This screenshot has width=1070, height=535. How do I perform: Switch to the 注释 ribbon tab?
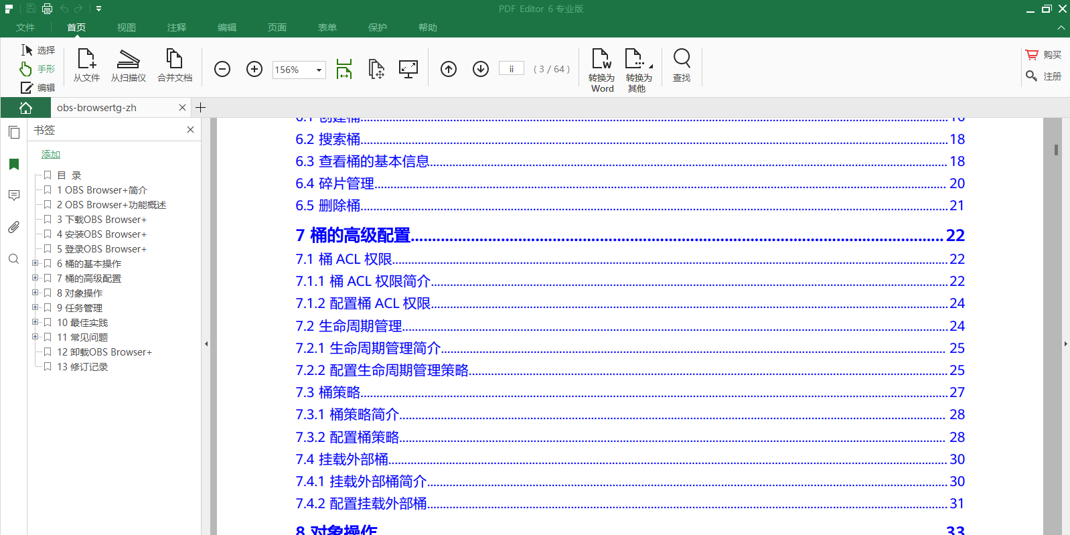(177, 27)
